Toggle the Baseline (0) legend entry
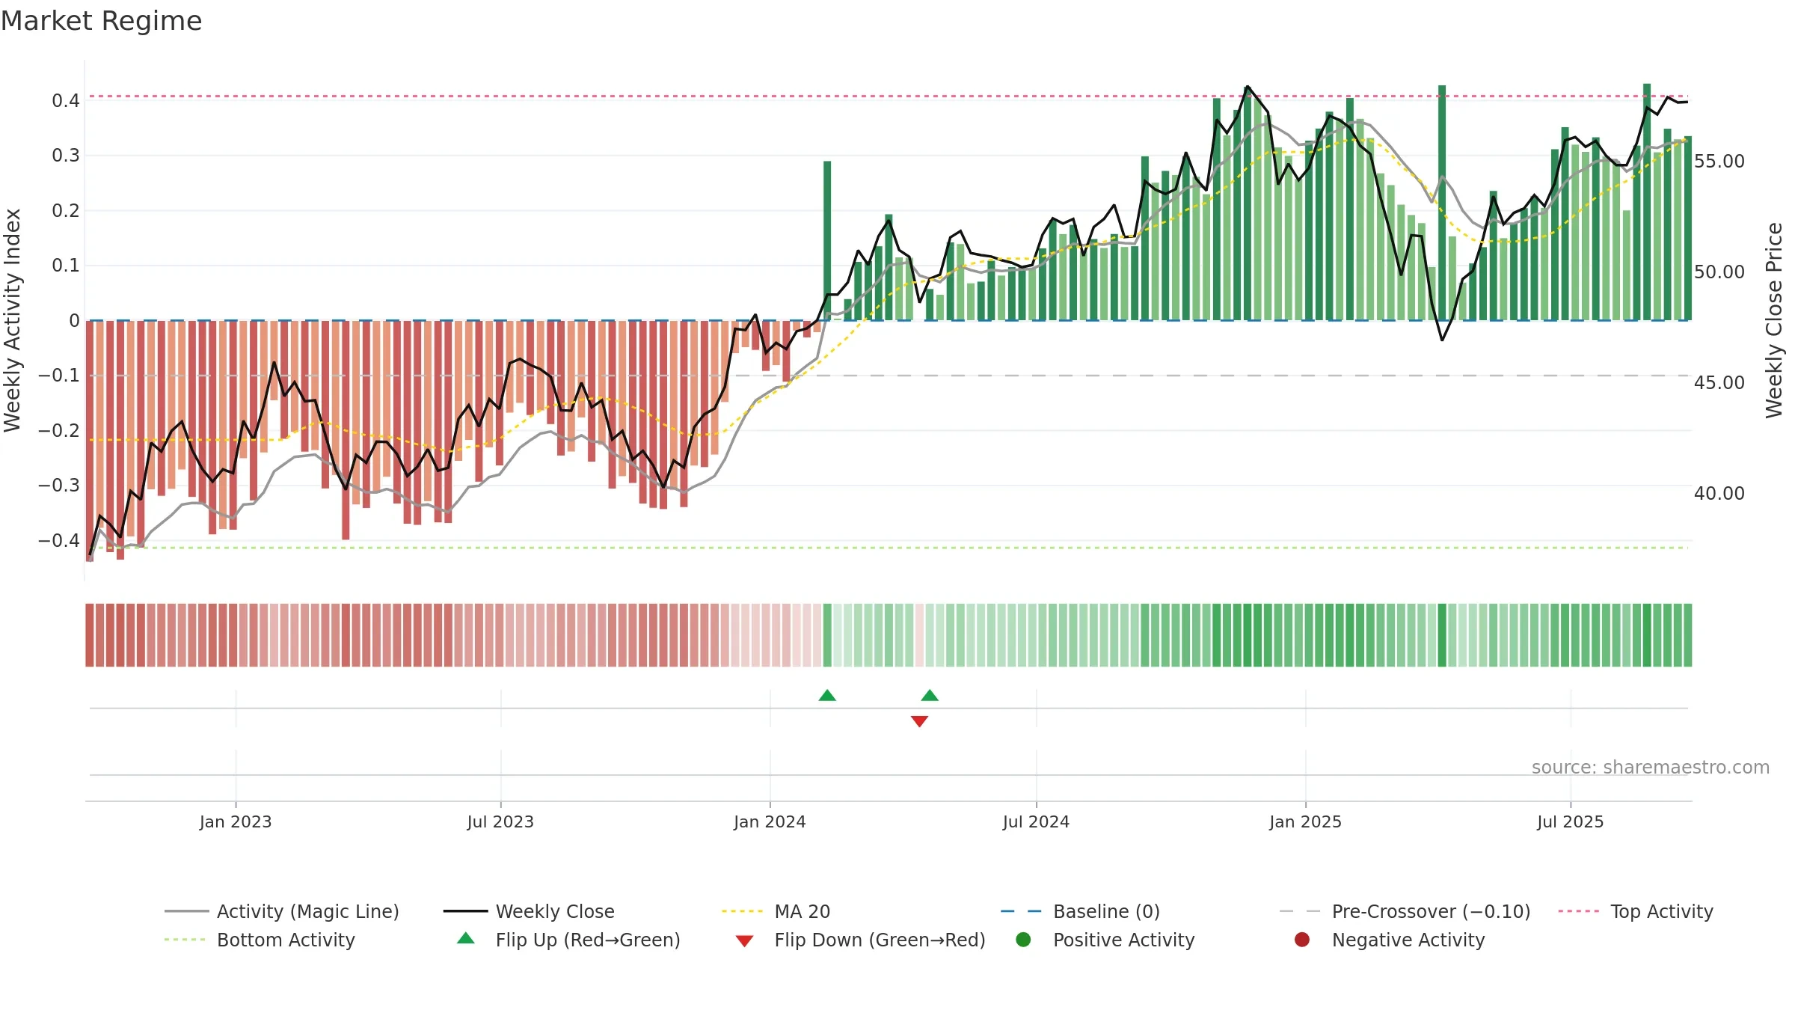This screenshot has width=1795, height=1010. (x=1080, y=911)
